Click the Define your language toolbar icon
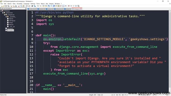 point(56,6)
